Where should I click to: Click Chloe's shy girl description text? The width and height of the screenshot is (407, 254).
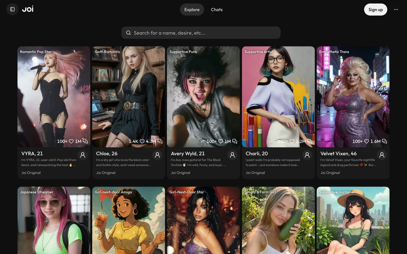(x=123, y=163)
